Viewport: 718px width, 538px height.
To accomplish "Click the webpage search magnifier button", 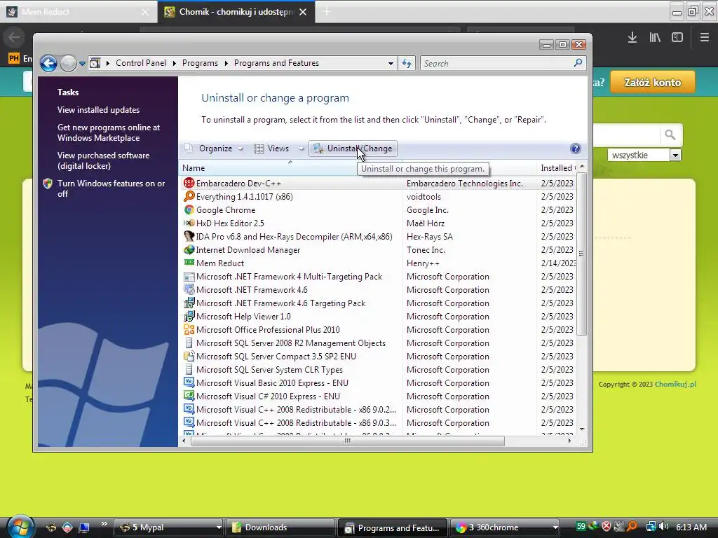I will tap(670, 134).
